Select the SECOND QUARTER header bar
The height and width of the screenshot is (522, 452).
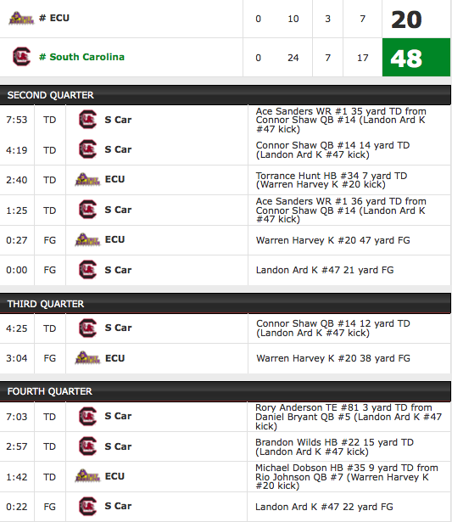[226, 95]
